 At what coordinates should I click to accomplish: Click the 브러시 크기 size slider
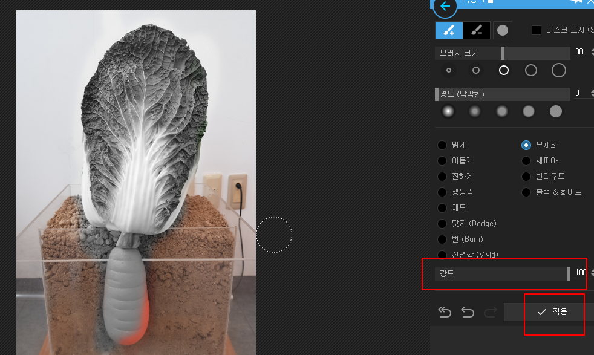point(503,53)
